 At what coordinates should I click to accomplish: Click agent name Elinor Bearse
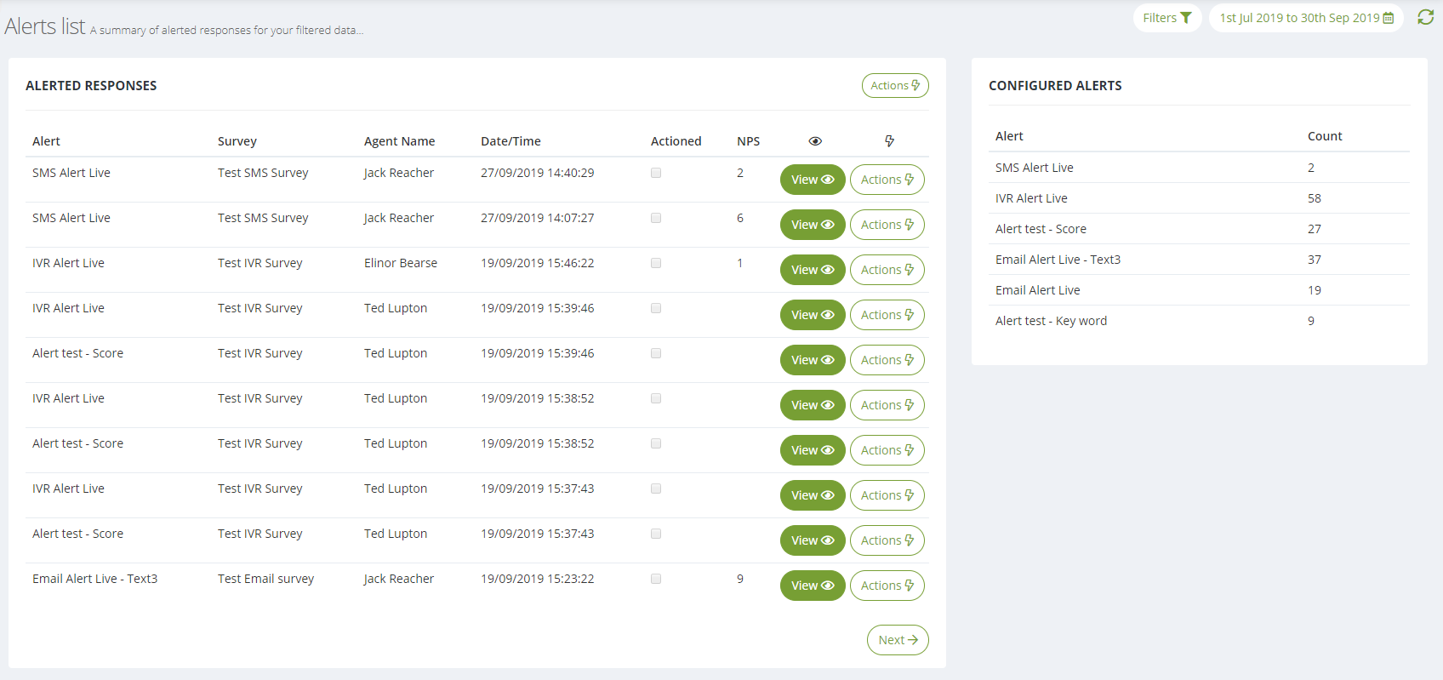401,263
